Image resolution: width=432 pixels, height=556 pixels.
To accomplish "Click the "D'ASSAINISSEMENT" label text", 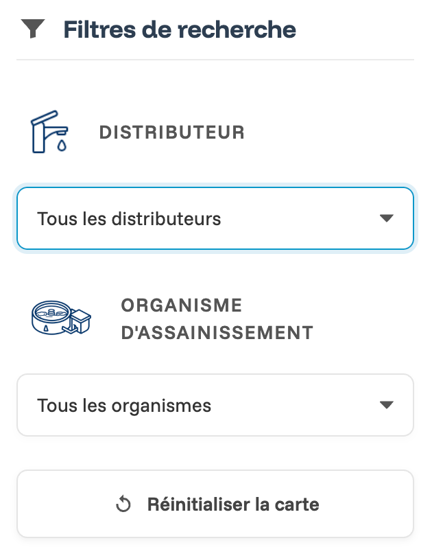I will (x=217, y=333).
